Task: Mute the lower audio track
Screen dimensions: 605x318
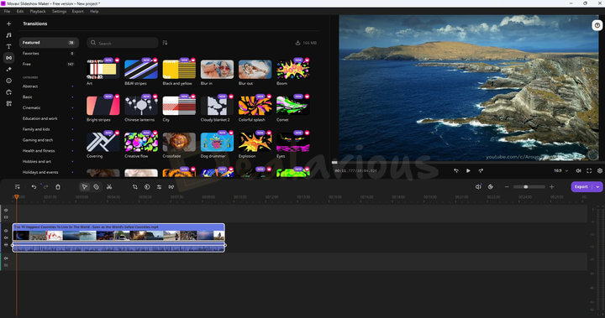Action: [x=6, y=258]
